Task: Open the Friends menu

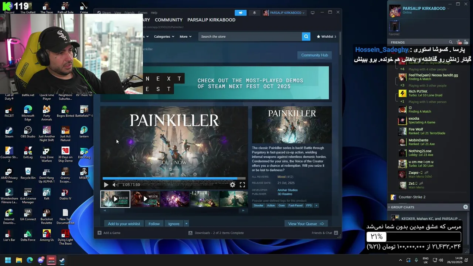Action: (x=129, y=13)
